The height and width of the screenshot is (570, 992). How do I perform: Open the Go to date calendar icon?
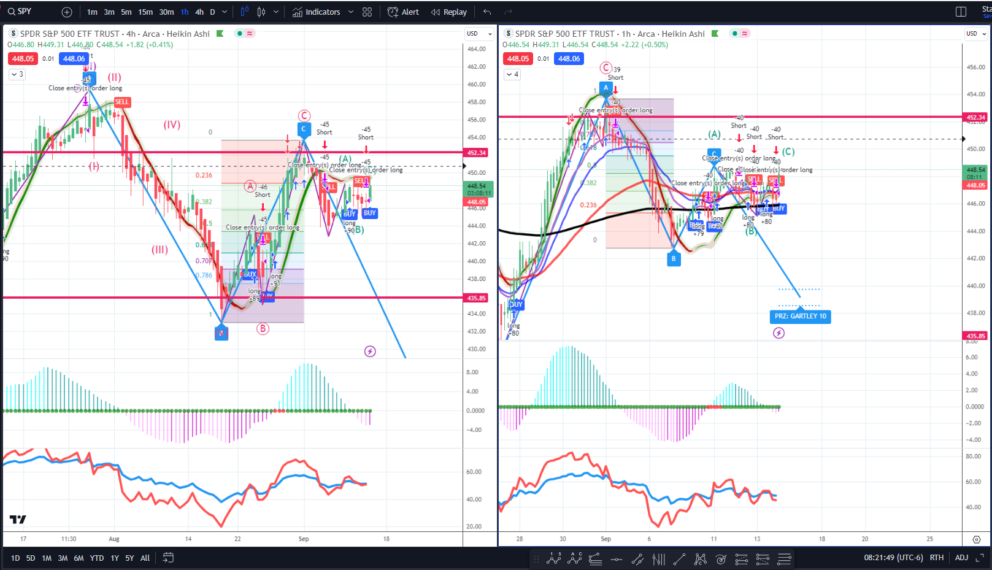coord(168,558)
